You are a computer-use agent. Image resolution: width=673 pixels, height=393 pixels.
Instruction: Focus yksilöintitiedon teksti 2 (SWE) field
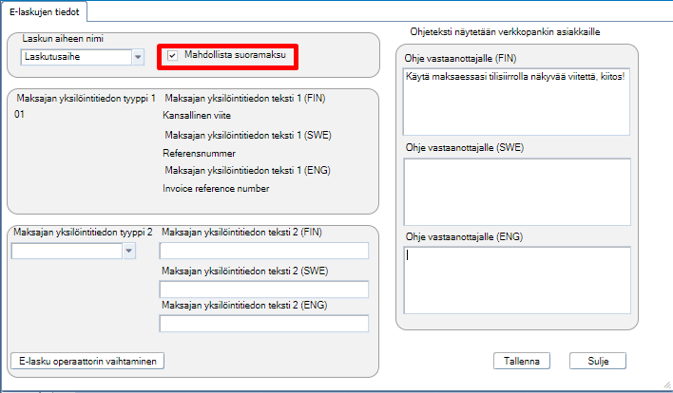264,290
